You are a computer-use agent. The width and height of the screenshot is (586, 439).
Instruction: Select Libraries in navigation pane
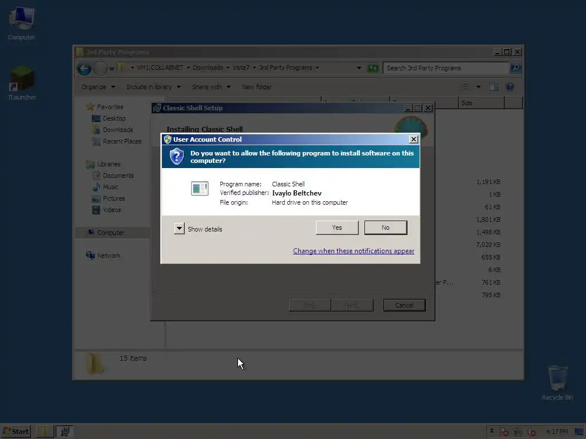pos(103,164)
